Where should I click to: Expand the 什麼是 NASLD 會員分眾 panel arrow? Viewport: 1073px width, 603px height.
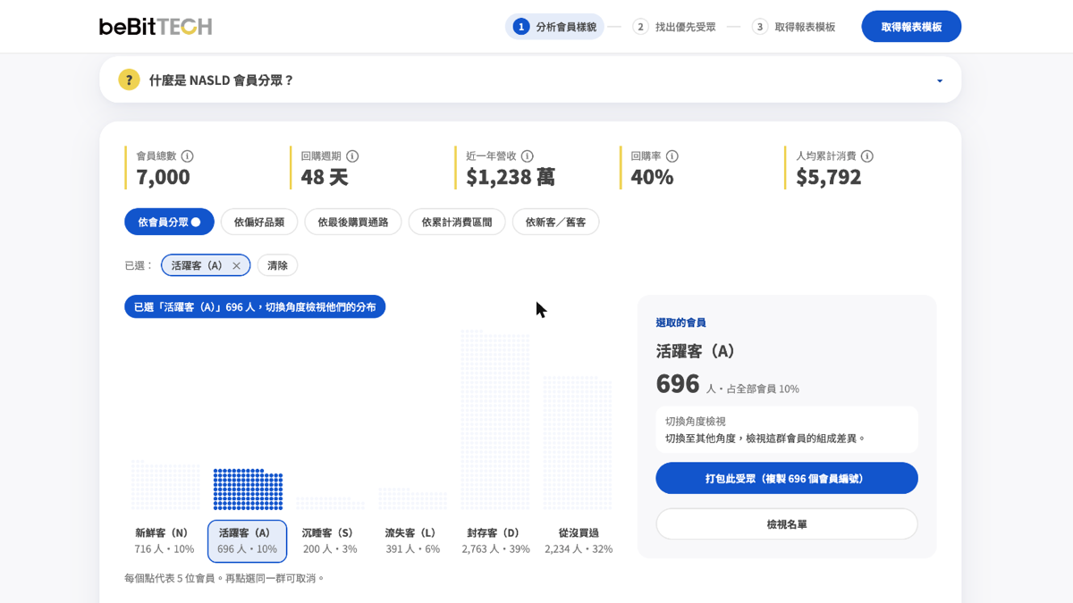pos(939,80)
